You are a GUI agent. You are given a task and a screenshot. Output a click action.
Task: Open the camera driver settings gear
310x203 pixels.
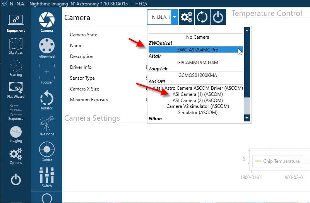(187, 17)
